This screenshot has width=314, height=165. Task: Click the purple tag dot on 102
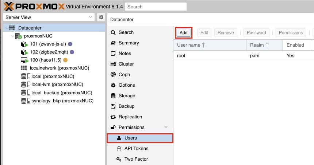tap(72, 52)
